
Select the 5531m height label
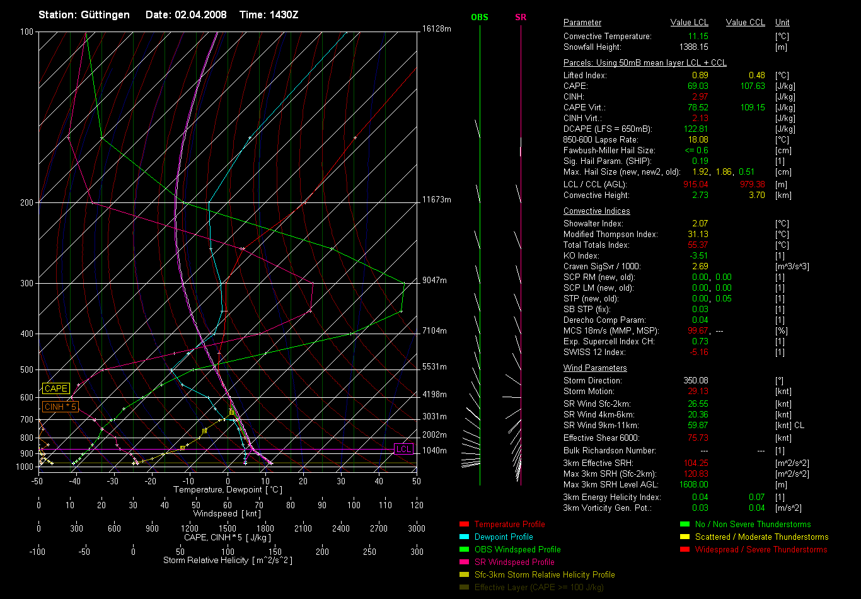click(434, 367)
